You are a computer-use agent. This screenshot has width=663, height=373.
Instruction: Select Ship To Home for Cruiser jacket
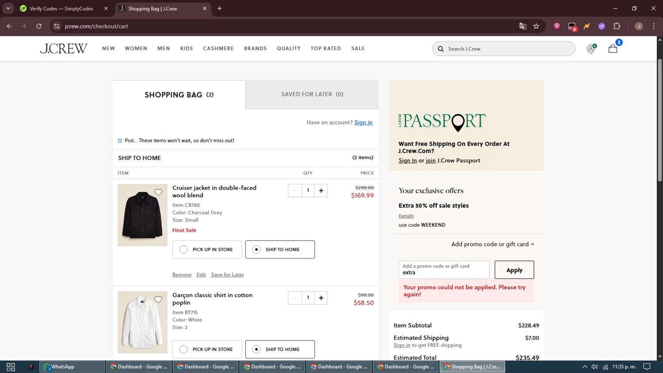[280, 250]
